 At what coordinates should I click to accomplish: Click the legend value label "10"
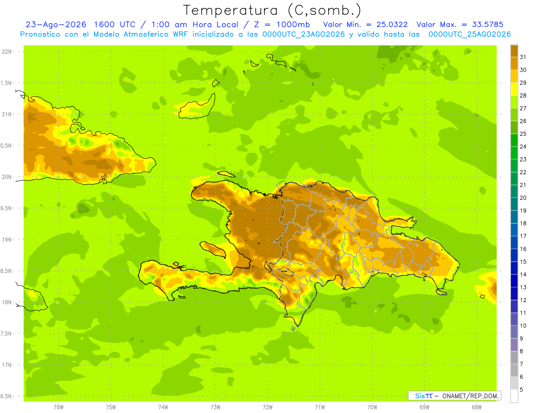pyautogui.click(x=523, y=326)
